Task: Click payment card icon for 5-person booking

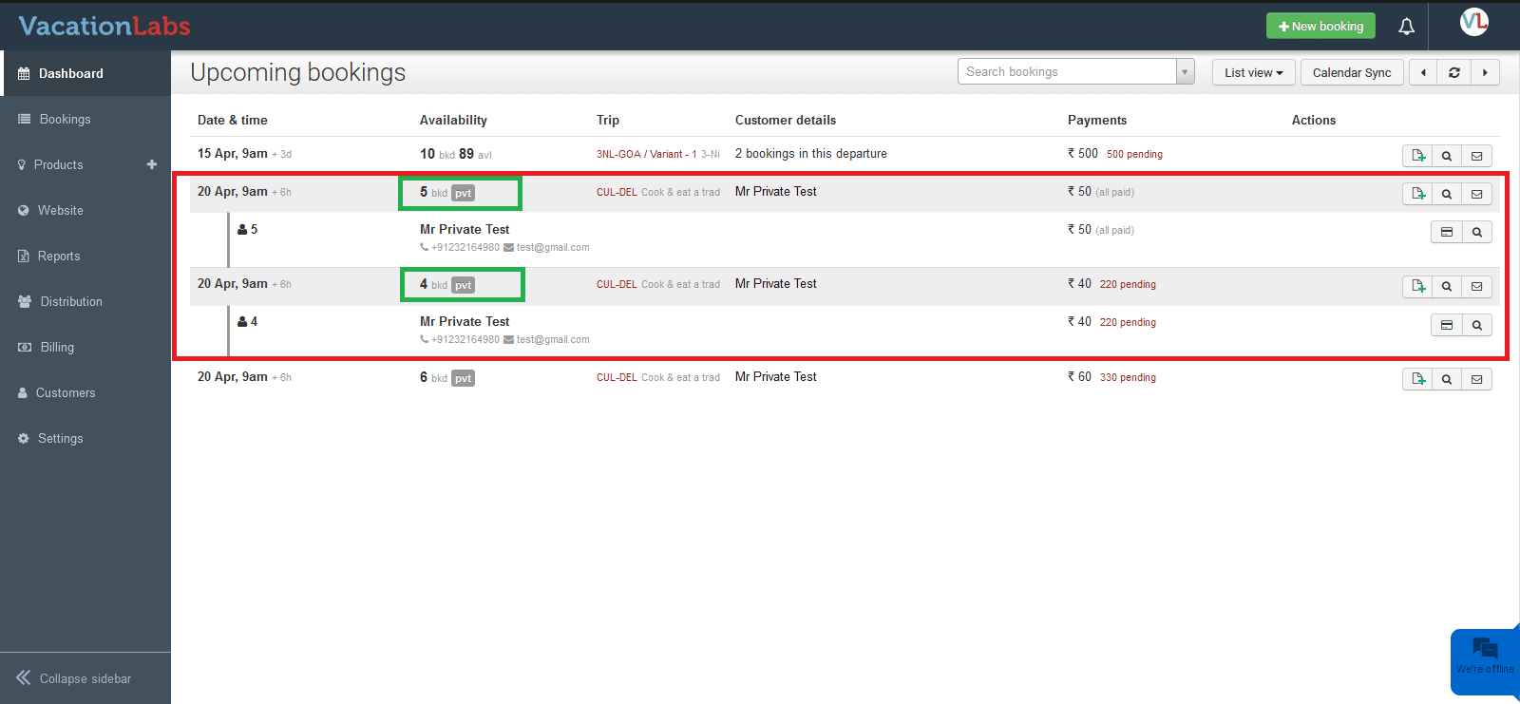Action: click(1446, 232)
